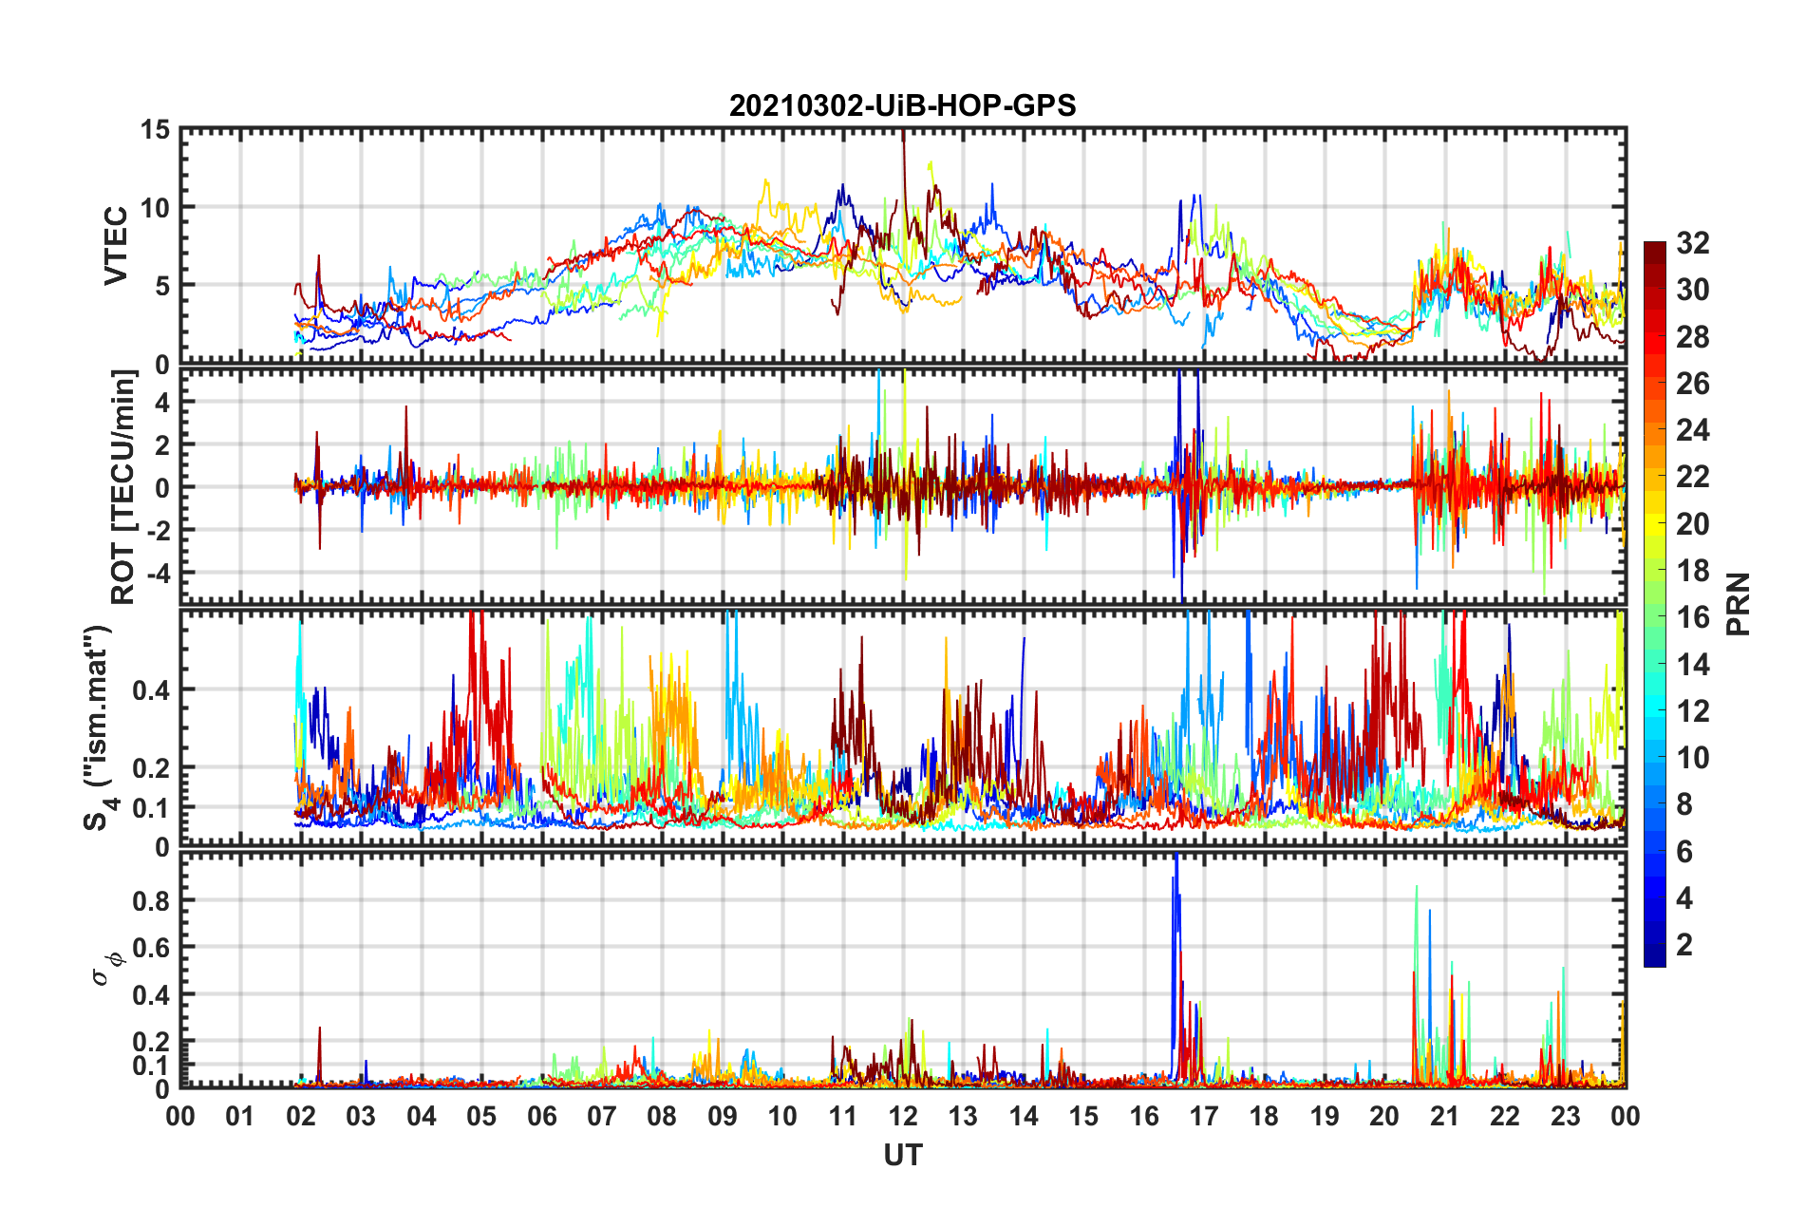
Task: Click the PRN colorbar label
Action: [x=1739, y=604]
